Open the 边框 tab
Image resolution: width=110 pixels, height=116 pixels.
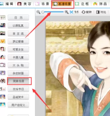coord(82,4)
